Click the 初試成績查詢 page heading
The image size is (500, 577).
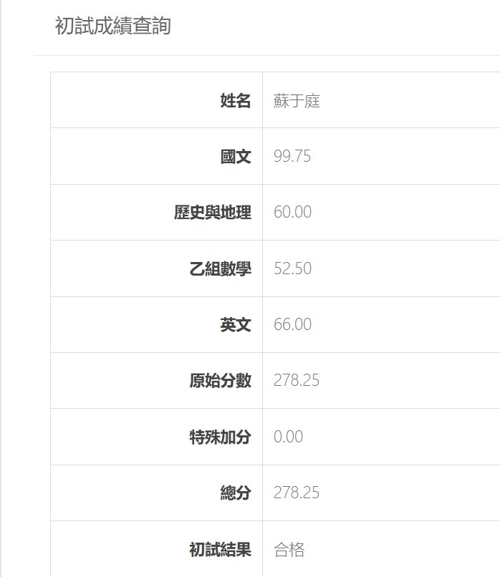(112, 26)
